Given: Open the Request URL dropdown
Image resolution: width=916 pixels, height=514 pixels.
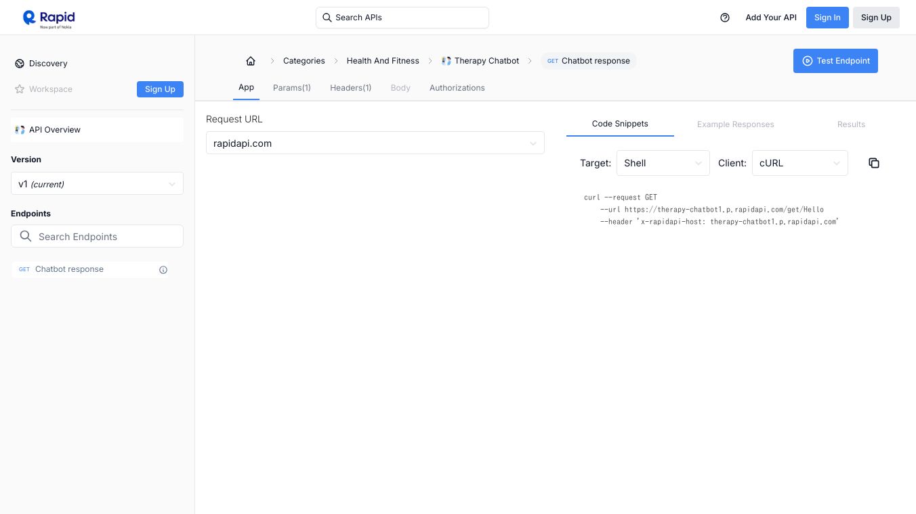Looking at the screenshot, I should point(375,143).
